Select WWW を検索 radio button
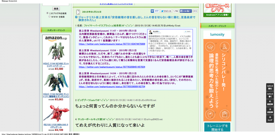Screen dimensions: 275x135 click(49, 17)
